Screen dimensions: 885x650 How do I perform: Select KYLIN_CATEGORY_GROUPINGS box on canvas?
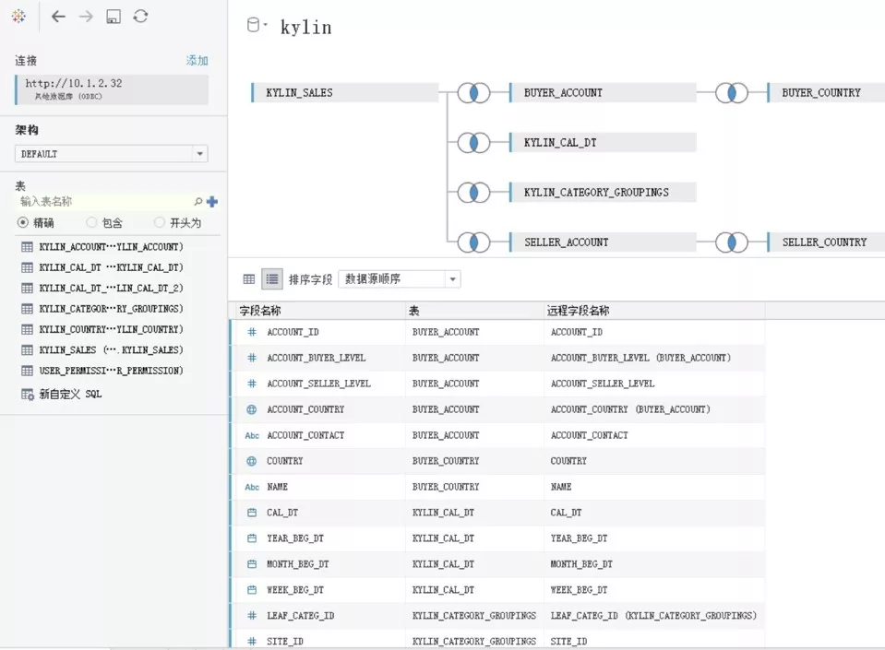603,193
